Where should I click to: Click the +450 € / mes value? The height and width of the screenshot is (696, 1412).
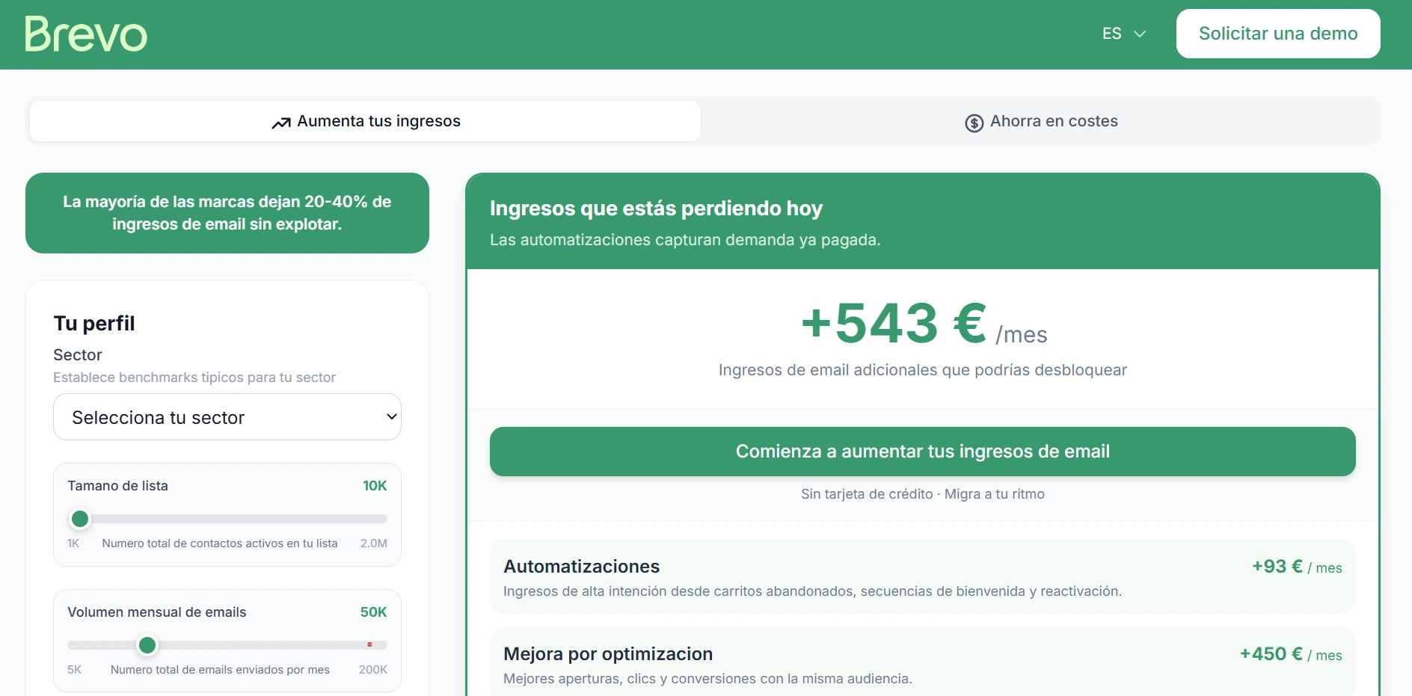pyautogui.click(x=1290, y=653)
